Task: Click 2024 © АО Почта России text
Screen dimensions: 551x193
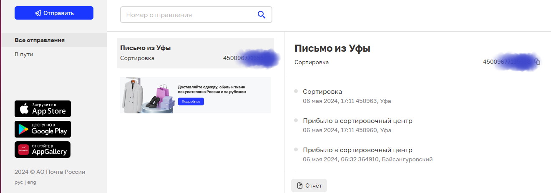Action: point(50,172)
